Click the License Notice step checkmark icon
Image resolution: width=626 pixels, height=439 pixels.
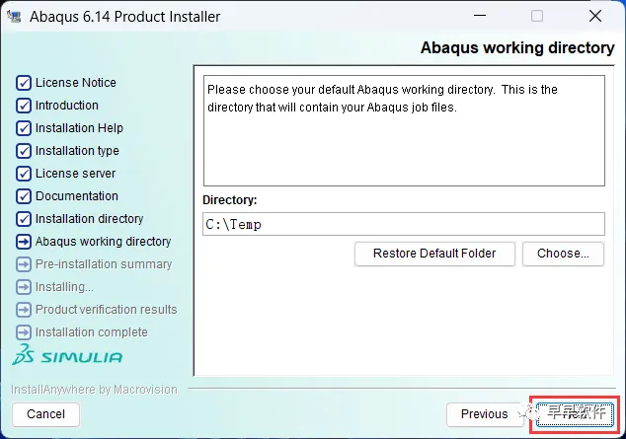[24, 83]
